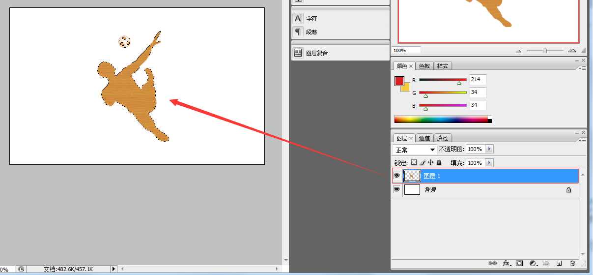The width and height of the screenshot is (593, 275).
Task: Switch to the 样式 styles tab
Action: (x=443, y=66)
